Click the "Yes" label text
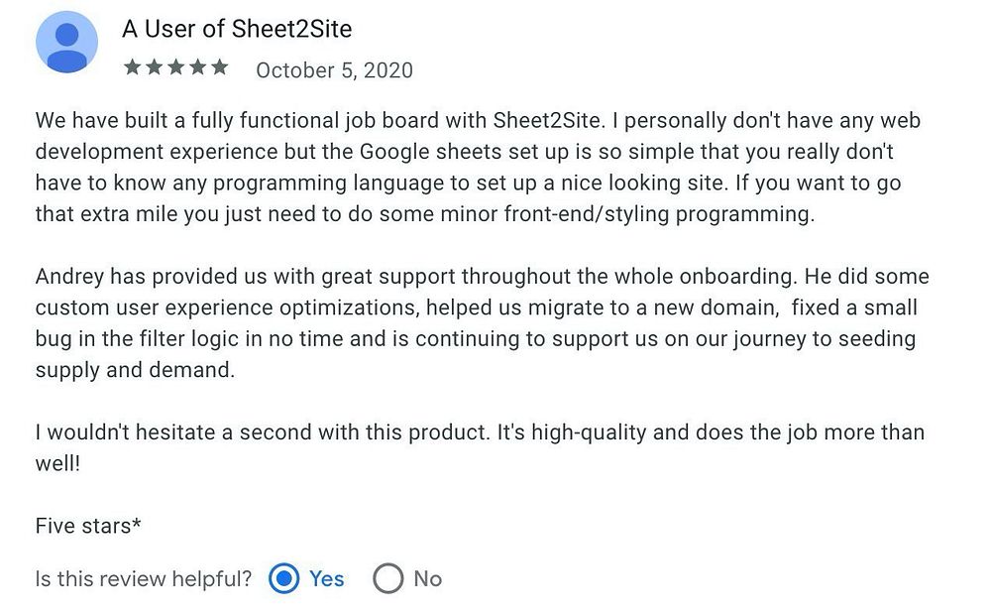Viewport: 991px width, 614px height. [x=326, y=578]
